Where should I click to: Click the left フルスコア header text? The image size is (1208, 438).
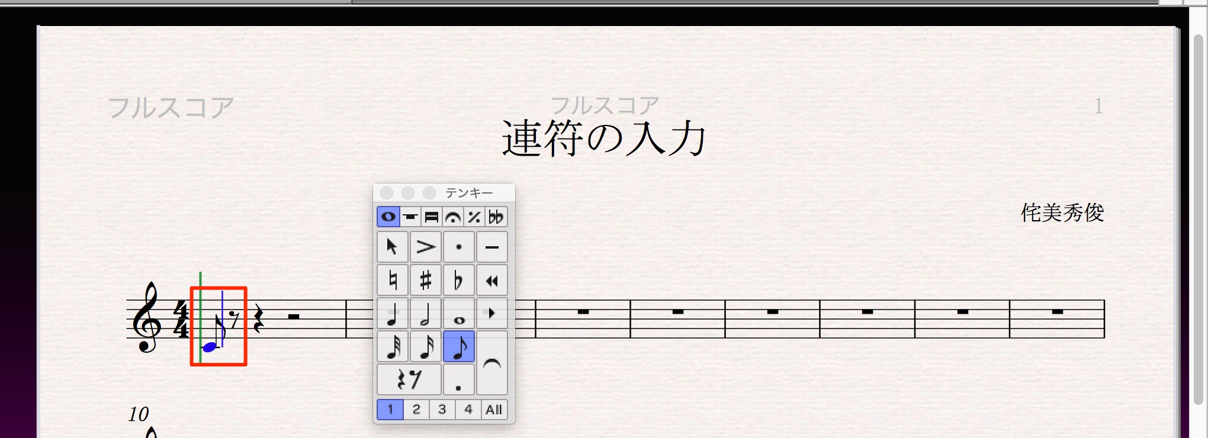171,108
